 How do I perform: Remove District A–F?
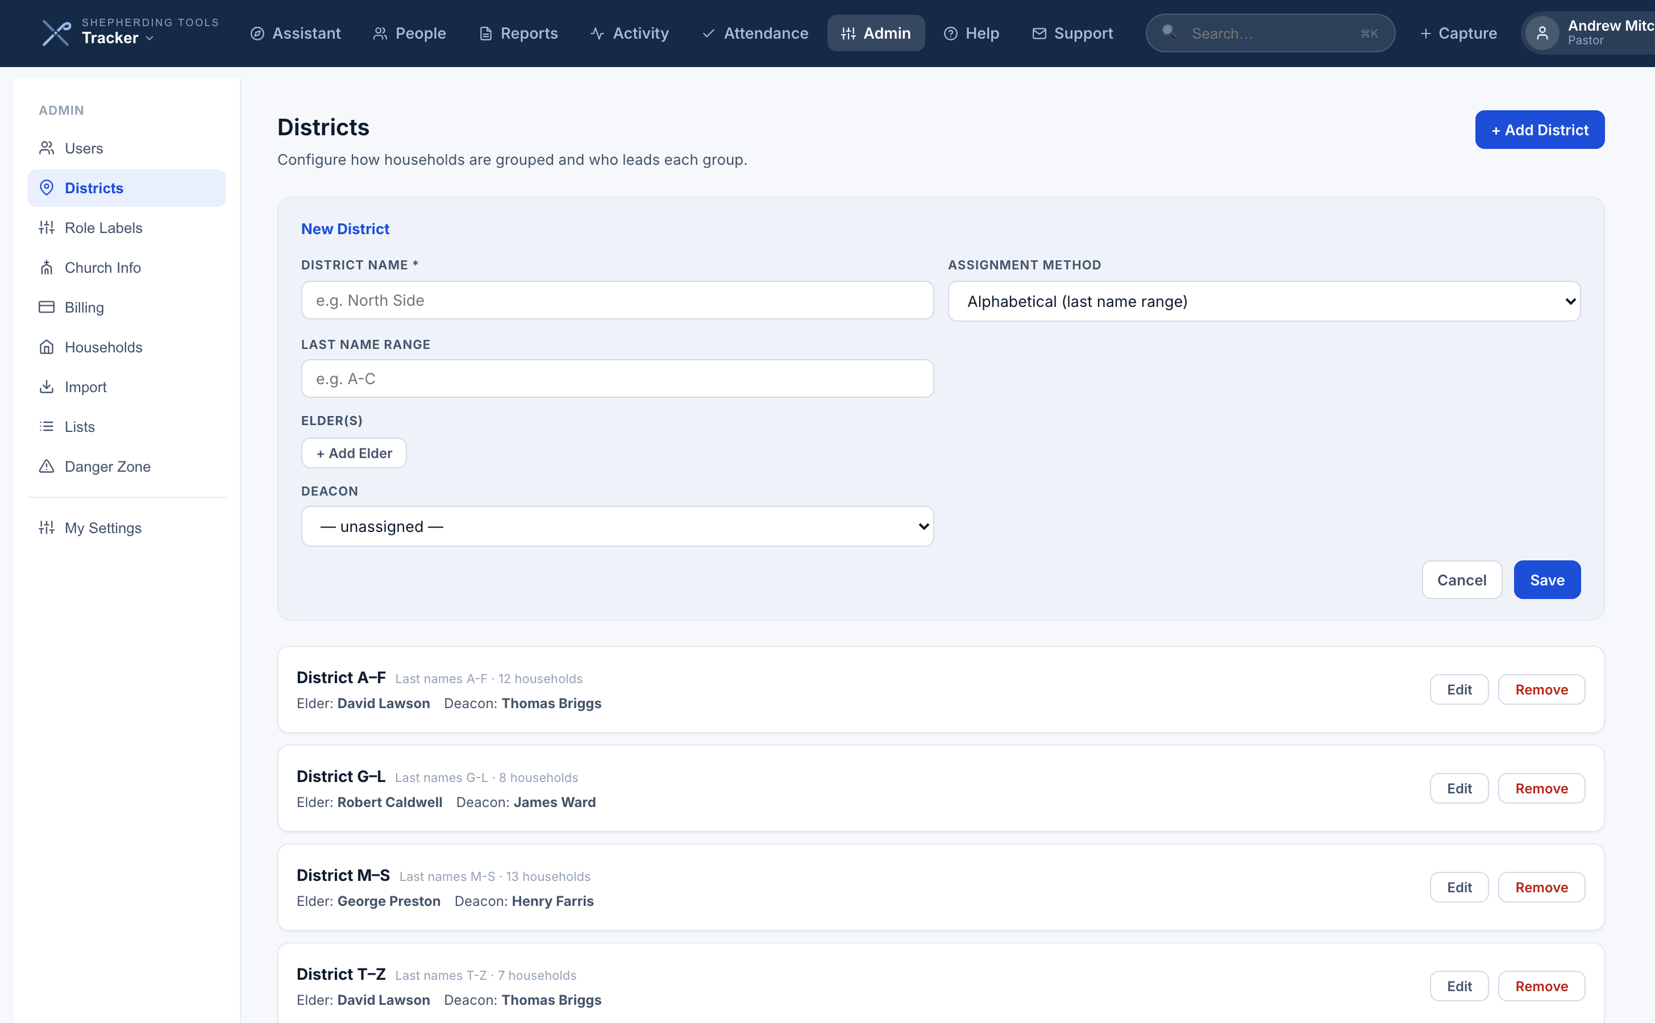pos(1541,689)
